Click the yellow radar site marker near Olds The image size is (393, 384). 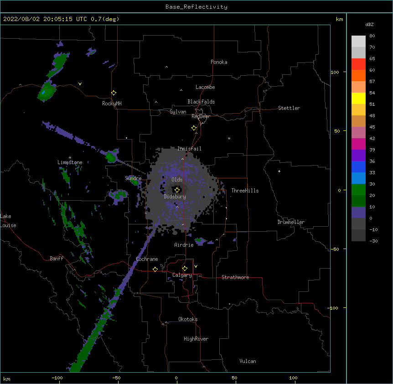pyautogui.click(x=177, y=190)
